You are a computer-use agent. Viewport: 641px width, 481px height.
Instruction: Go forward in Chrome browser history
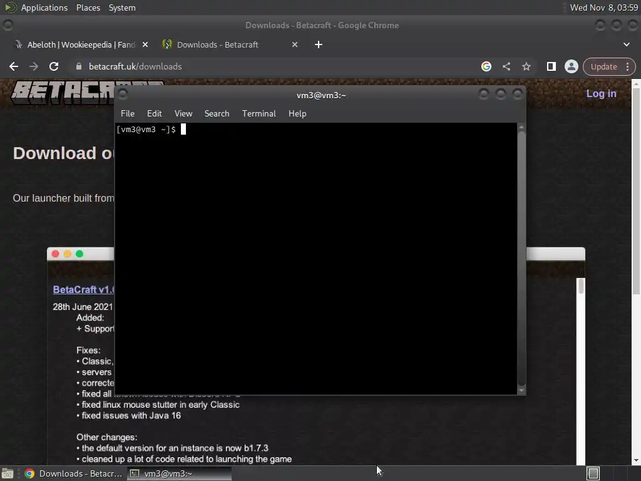tap(34, 66)
